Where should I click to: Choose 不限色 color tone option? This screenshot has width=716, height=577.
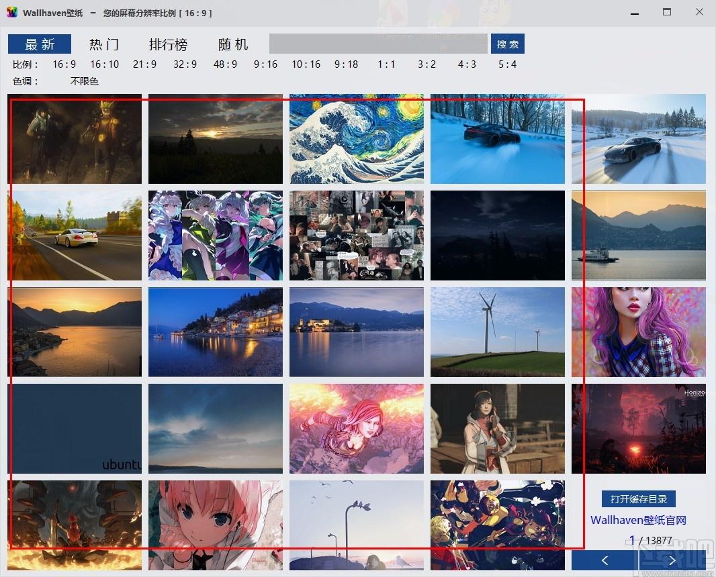coord(85,81)
